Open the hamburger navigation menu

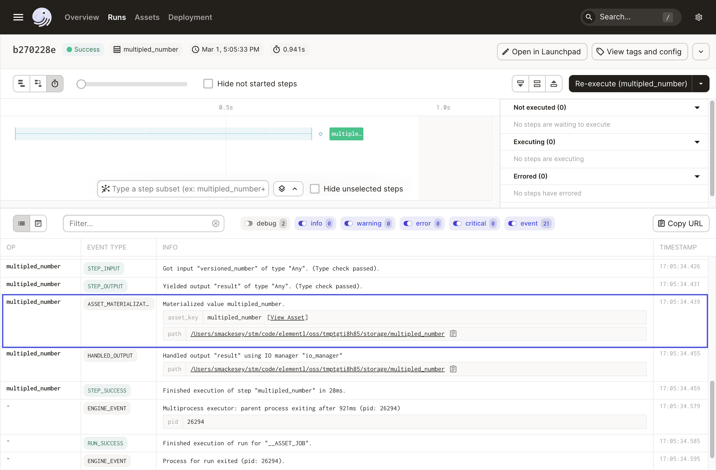pos(18,17)
